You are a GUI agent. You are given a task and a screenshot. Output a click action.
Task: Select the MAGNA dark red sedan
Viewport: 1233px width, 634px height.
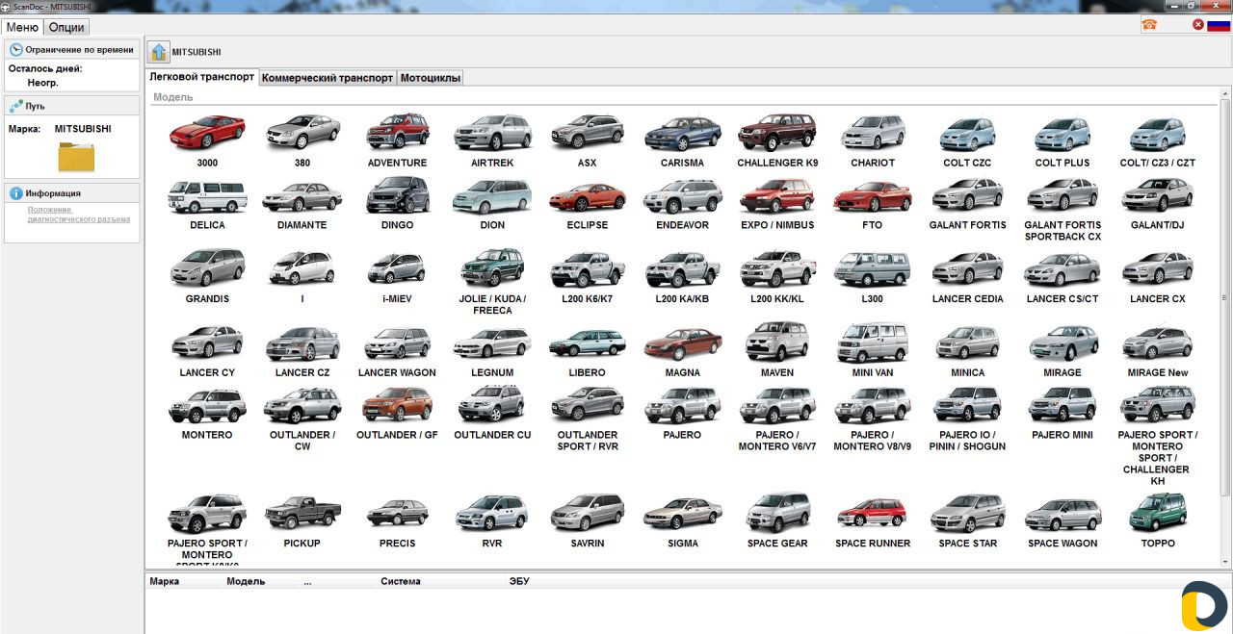(x=682, y=343)
